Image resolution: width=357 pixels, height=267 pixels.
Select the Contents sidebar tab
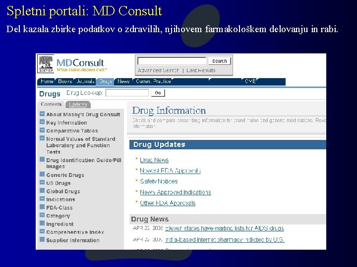coord(51,104)
